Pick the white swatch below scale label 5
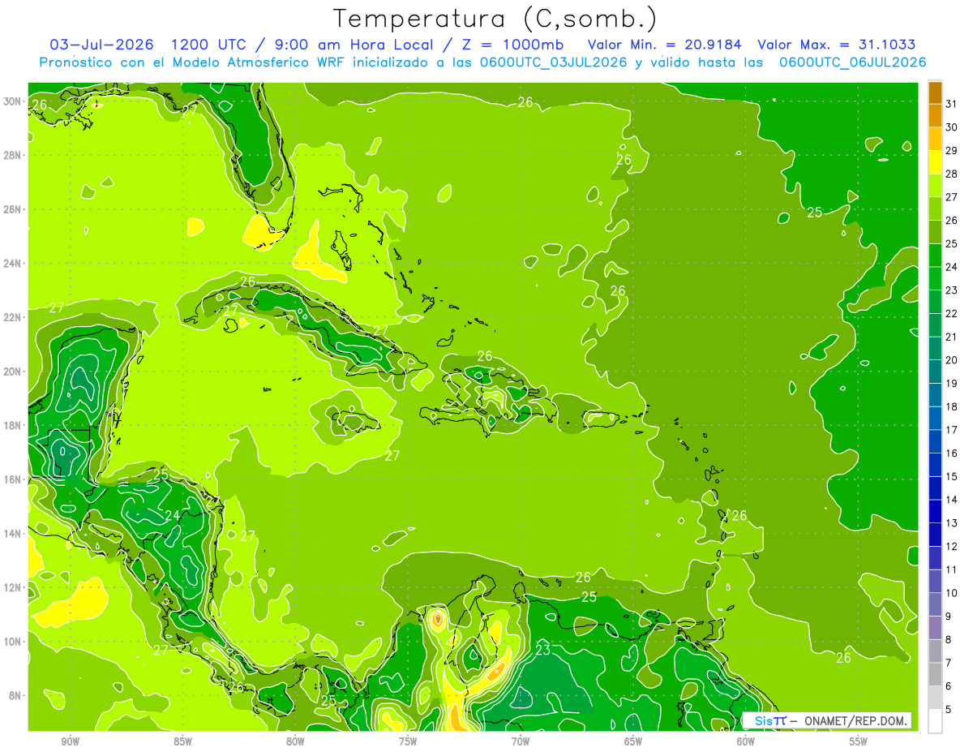 (935, 720)
